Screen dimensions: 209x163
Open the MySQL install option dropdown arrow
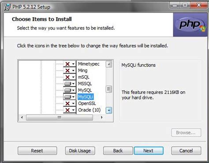point(73,90)
